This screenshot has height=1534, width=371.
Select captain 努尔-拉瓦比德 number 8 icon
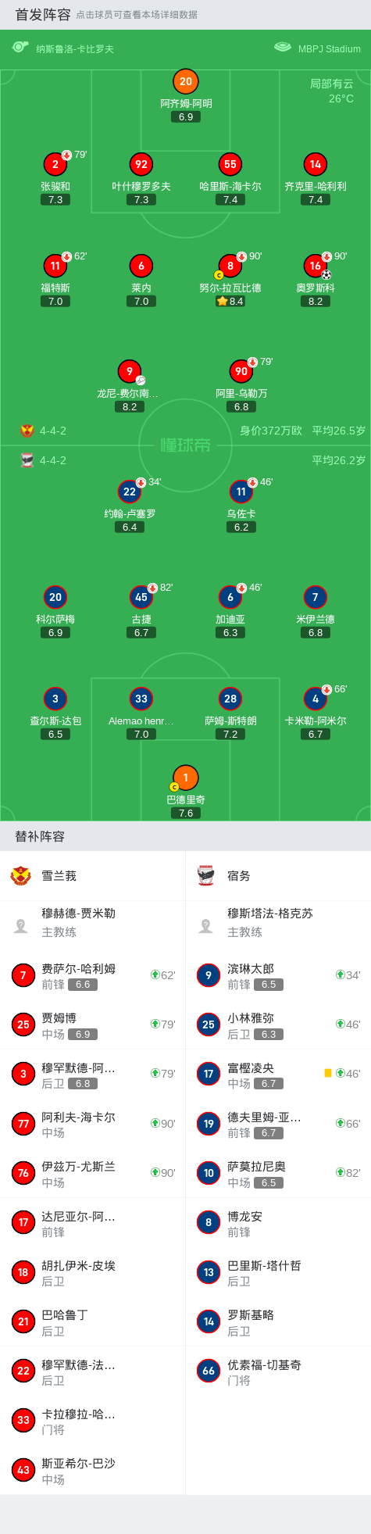point(230,266)
